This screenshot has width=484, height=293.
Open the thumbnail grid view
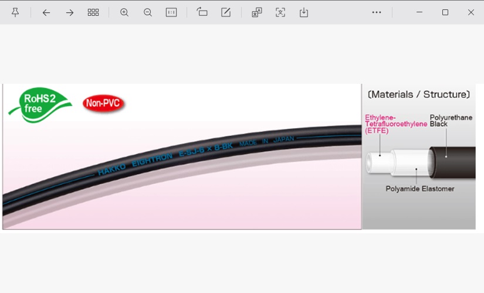93,12
